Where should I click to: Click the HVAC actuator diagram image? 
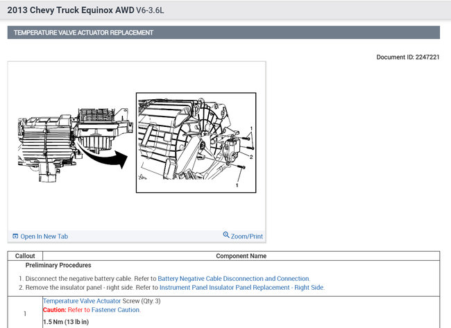(136, 145)
